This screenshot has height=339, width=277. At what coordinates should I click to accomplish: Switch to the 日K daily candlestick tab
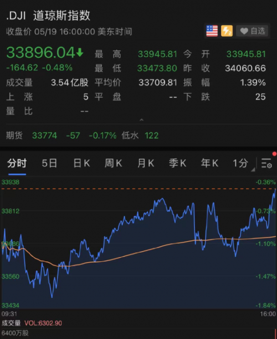tap(81, 163)
